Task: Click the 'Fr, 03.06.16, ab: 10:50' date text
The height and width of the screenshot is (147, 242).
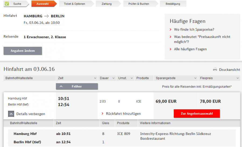Action: pos(42,23)
